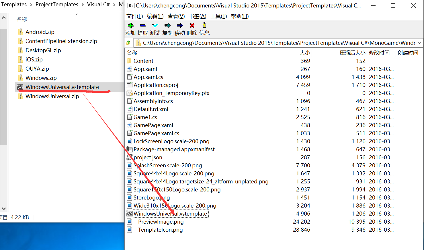Collapse the Explorer column header chevron

(x=77, y=14)
